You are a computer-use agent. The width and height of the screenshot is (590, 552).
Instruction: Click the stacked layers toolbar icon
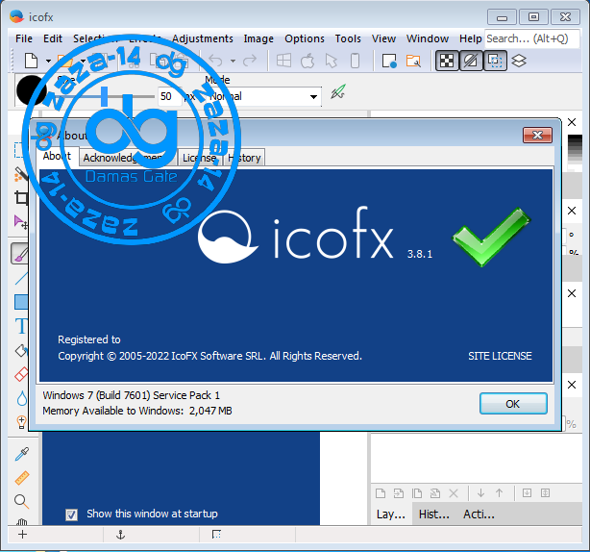click(x=519, y=61)
